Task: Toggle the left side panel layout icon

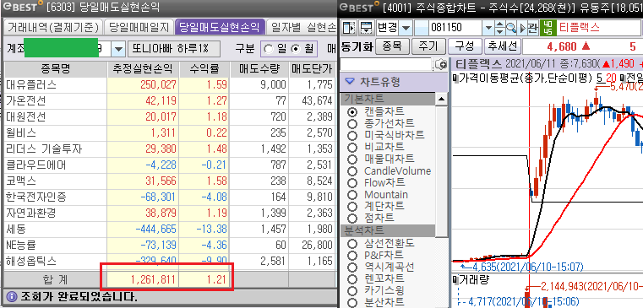Action: [349, 28]
